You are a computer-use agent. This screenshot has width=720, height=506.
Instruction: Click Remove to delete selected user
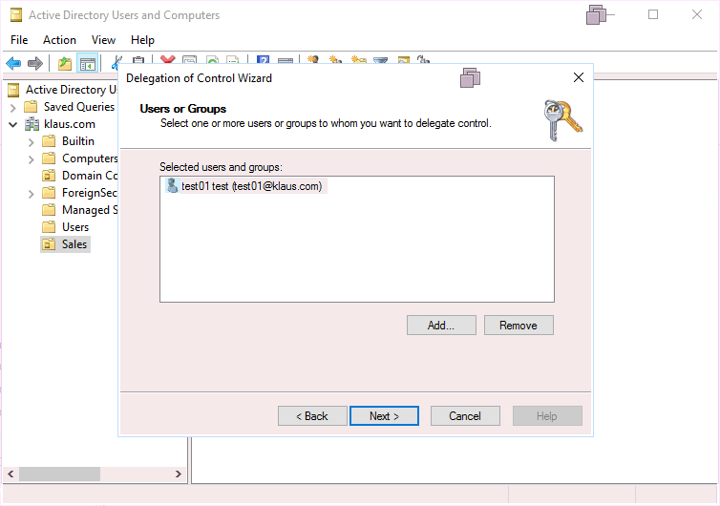[x=519, y=326]
